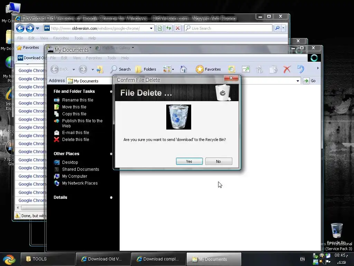Viewport: 354px width, 266px height.
Task: Click the Live Search box
Action: 228,28
